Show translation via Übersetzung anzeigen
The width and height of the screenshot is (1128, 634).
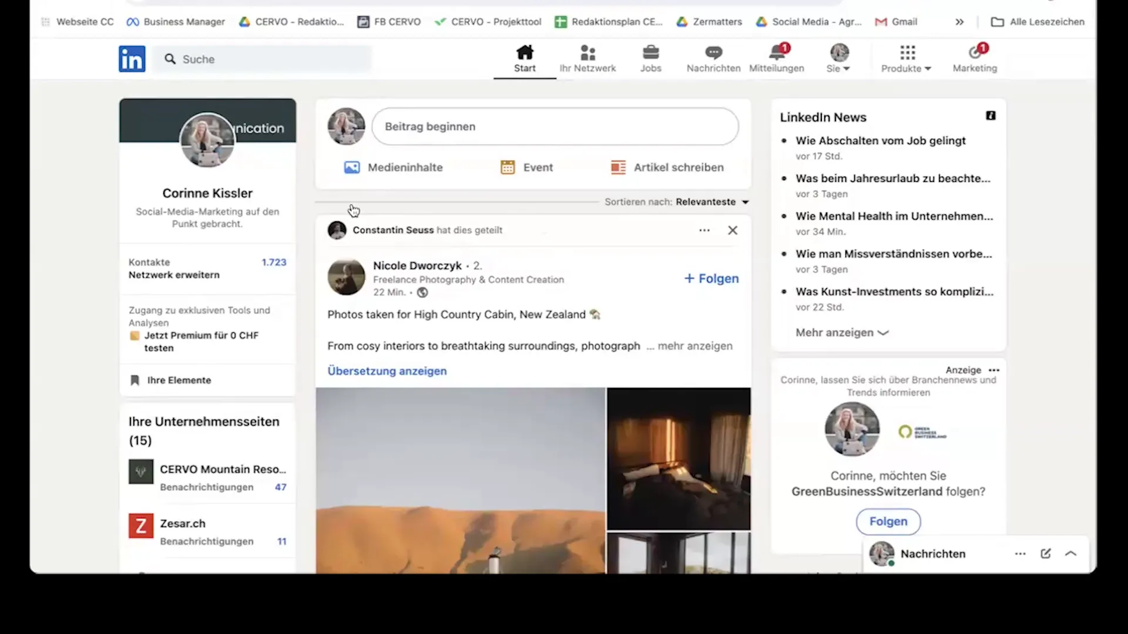[387, 370]
